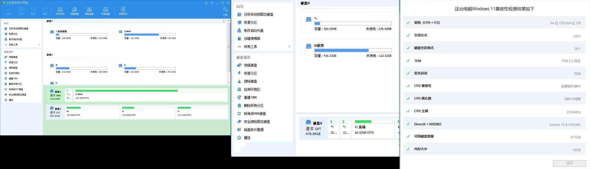Viewport: 590px width, 169px height.
Task: Select the F: 311.51GB NTFS partition
Action: click(x=202, y=112)
